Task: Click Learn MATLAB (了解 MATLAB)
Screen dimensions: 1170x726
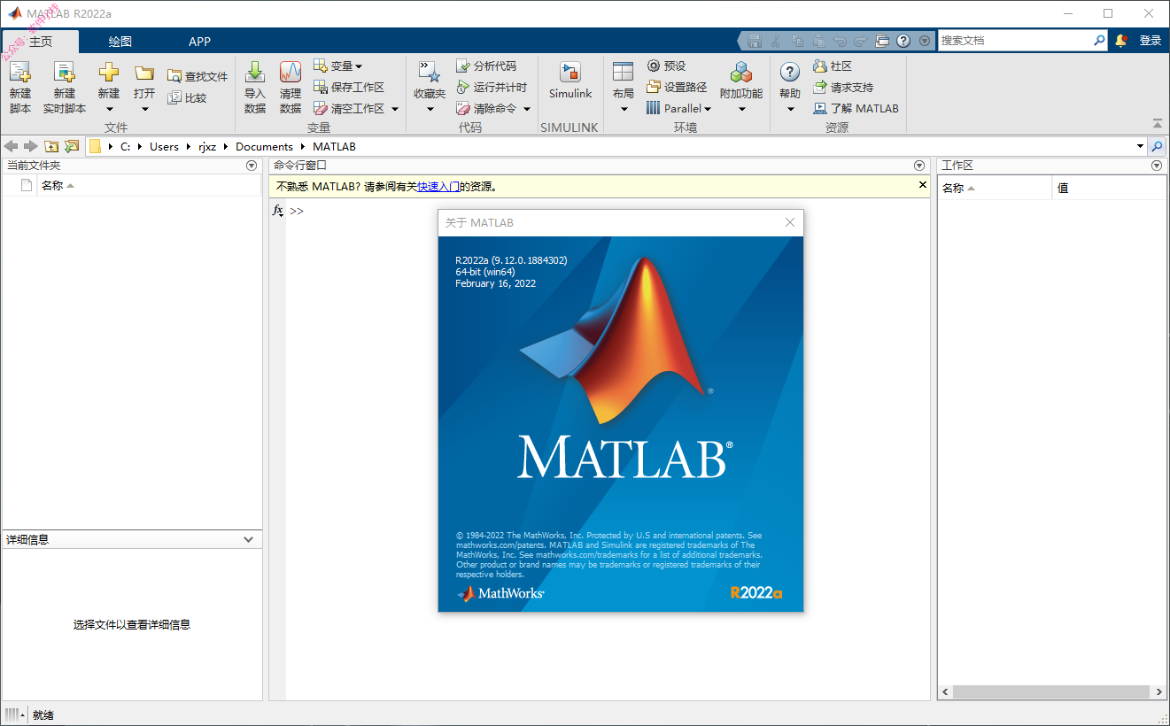Action: click(x=856, y=109)
